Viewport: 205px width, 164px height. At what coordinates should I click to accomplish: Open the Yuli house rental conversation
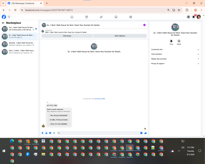point(19,29)
